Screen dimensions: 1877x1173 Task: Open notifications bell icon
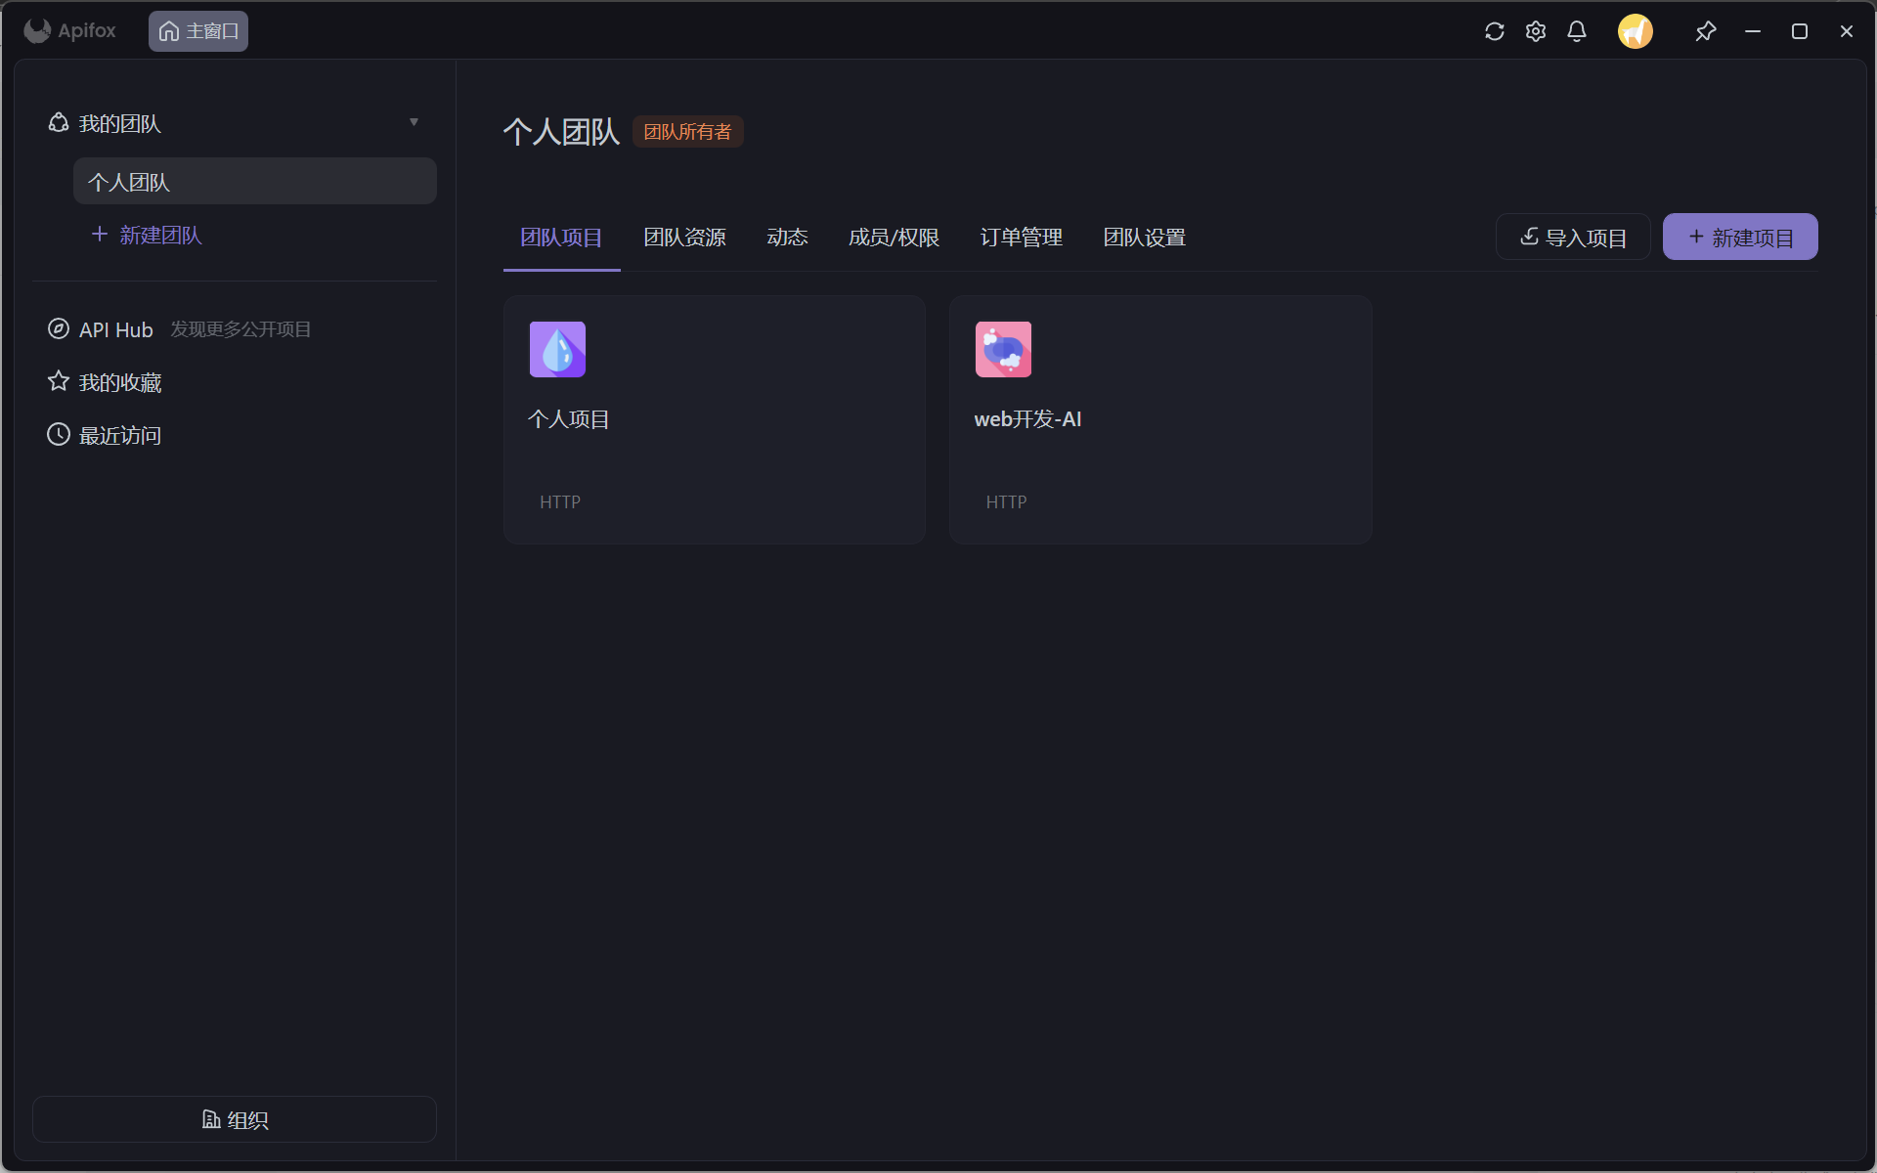(x=1576, y=31)
